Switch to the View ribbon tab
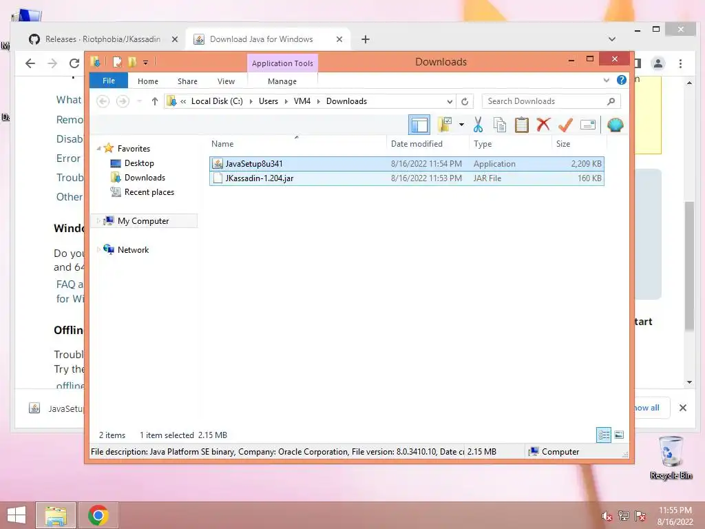 226,81
